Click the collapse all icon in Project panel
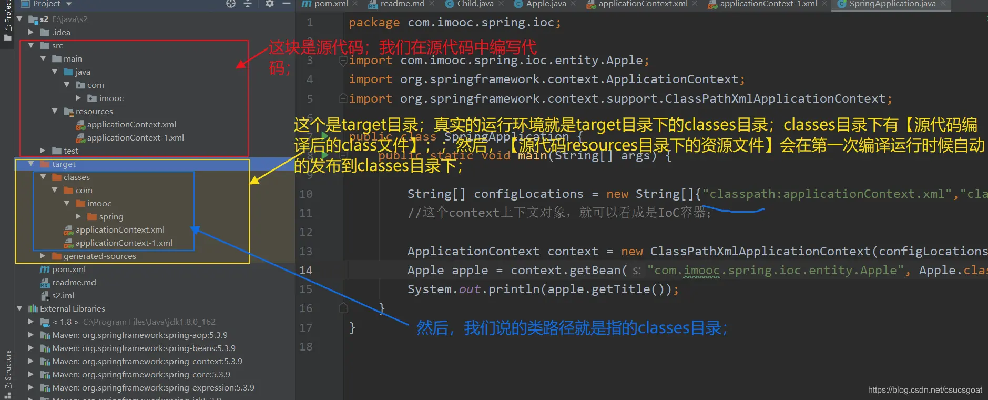 coord(248,4)
